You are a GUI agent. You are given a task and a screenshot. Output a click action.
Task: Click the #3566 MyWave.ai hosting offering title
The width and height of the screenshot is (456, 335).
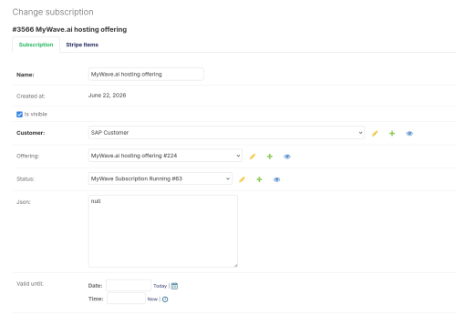69,29
